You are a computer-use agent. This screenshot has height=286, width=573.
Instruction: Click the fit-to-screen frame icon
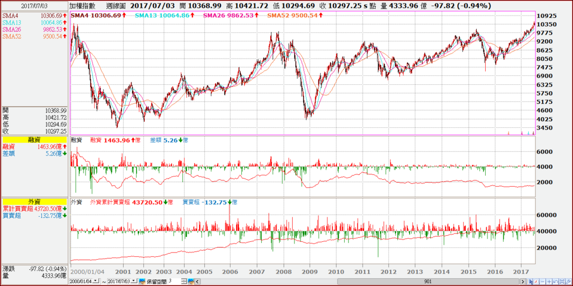562,282
